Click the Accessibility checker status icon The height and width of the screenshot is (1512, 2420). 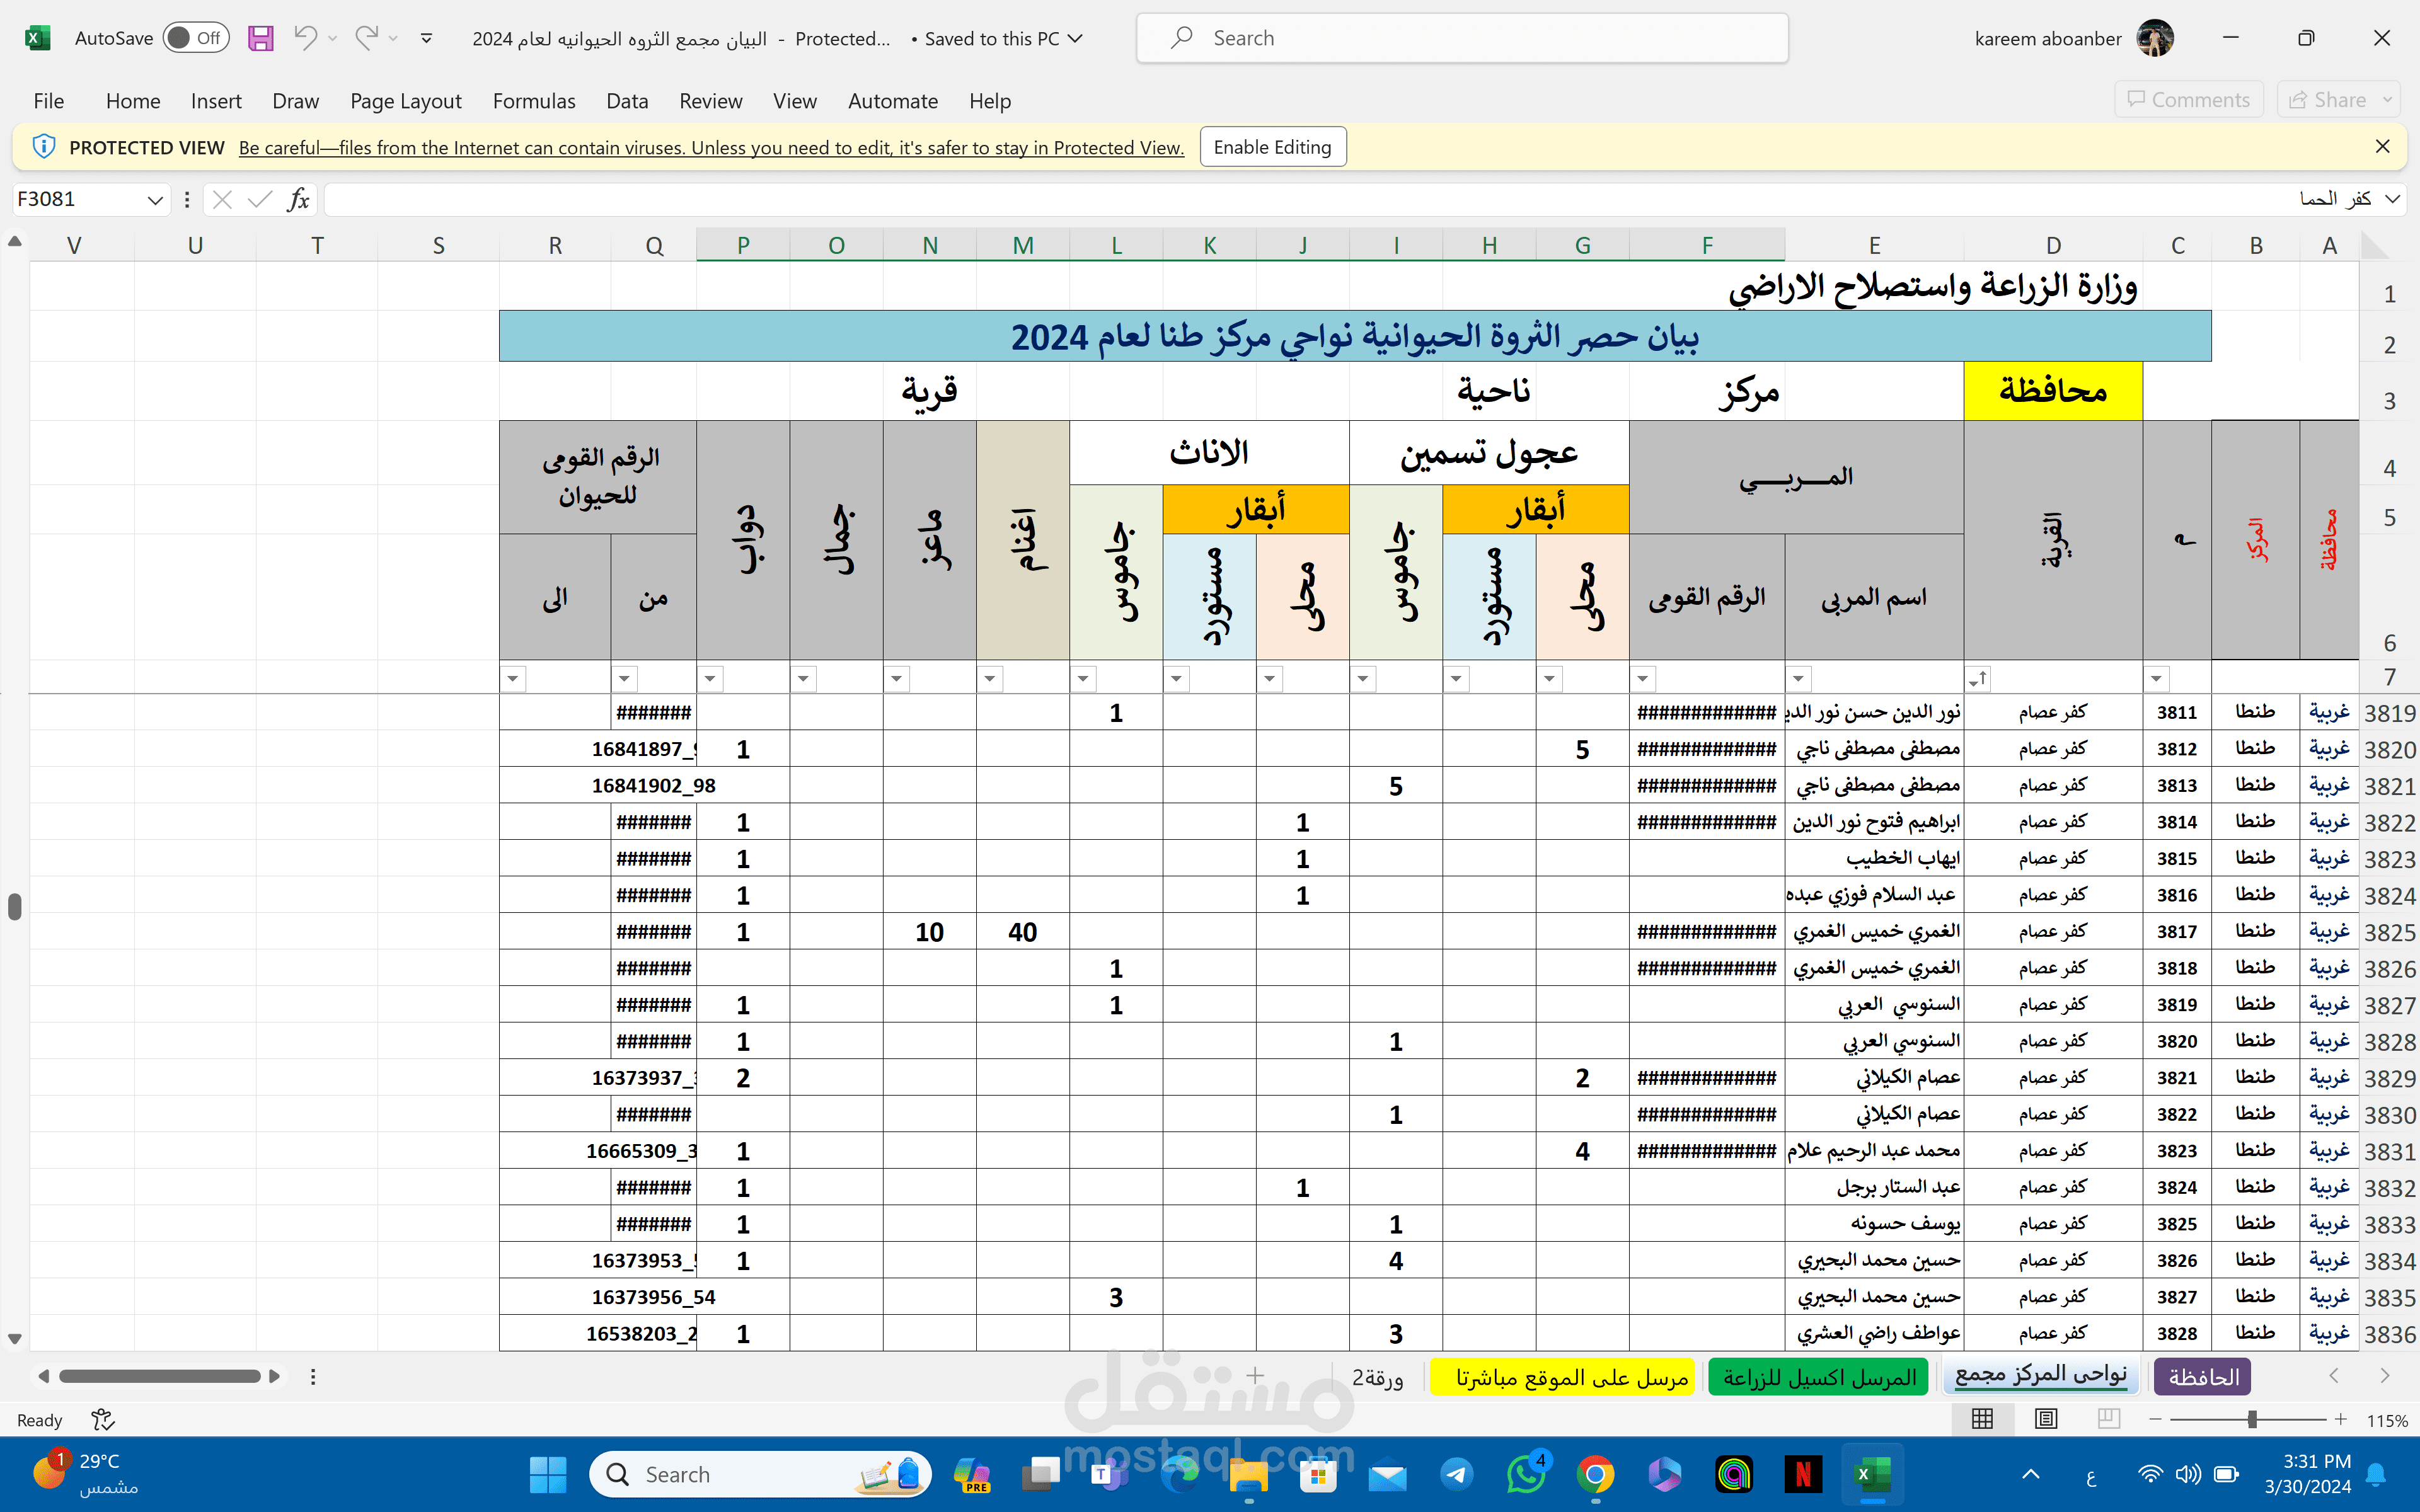click(x=103, y=1420)
